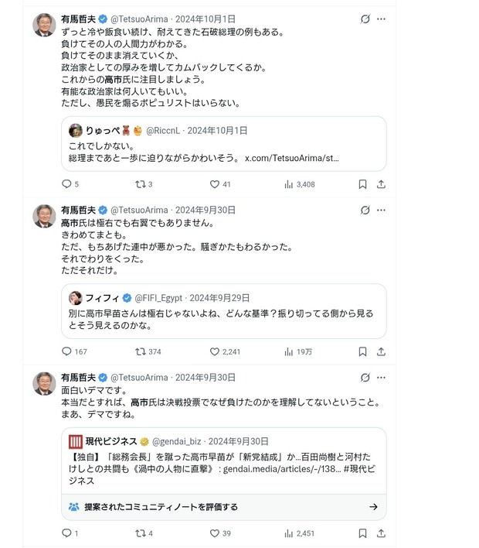Click 提案されたコミュニティノートを評価する
Screen dimensions: 479x548
[161, 507]
